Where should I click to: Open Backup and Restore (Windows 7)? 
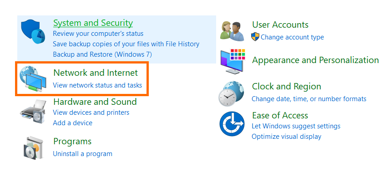point(102,54)
